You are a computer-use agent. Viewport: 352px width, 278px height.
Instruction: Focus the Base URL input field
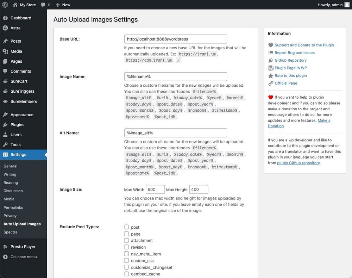176,39
